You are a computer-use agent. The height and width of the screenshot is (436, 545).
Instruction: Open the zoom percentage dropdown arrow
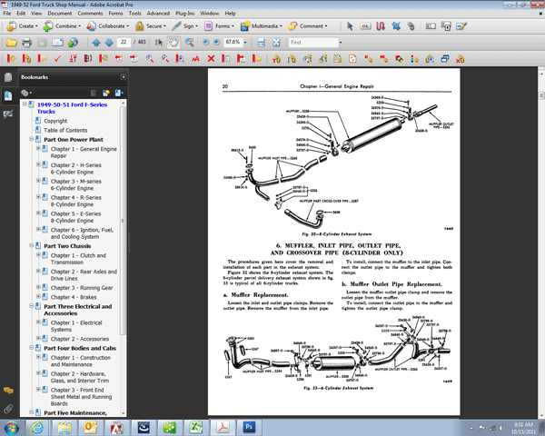[x=245, y=43]
